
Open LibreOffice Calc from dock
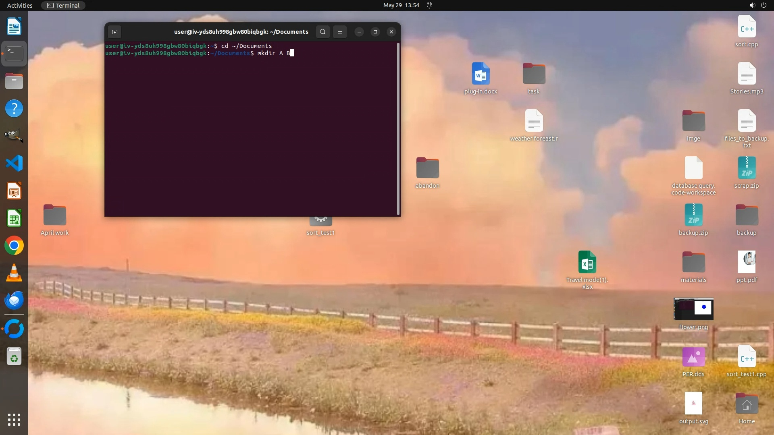pos(14,218)
